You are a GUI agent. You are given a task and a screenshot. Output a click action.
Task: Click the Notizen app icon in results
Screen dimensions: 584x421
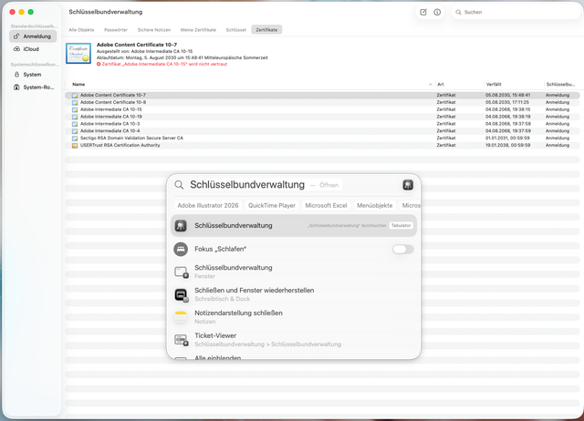(181, 317)
